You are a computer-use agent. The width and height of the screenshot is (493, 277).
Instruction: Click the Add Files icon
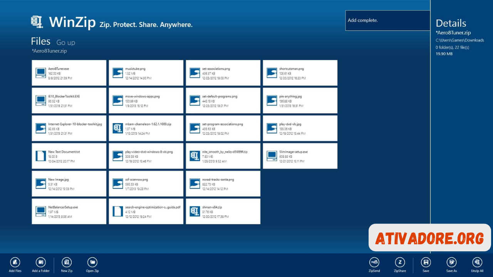point(15,262)
